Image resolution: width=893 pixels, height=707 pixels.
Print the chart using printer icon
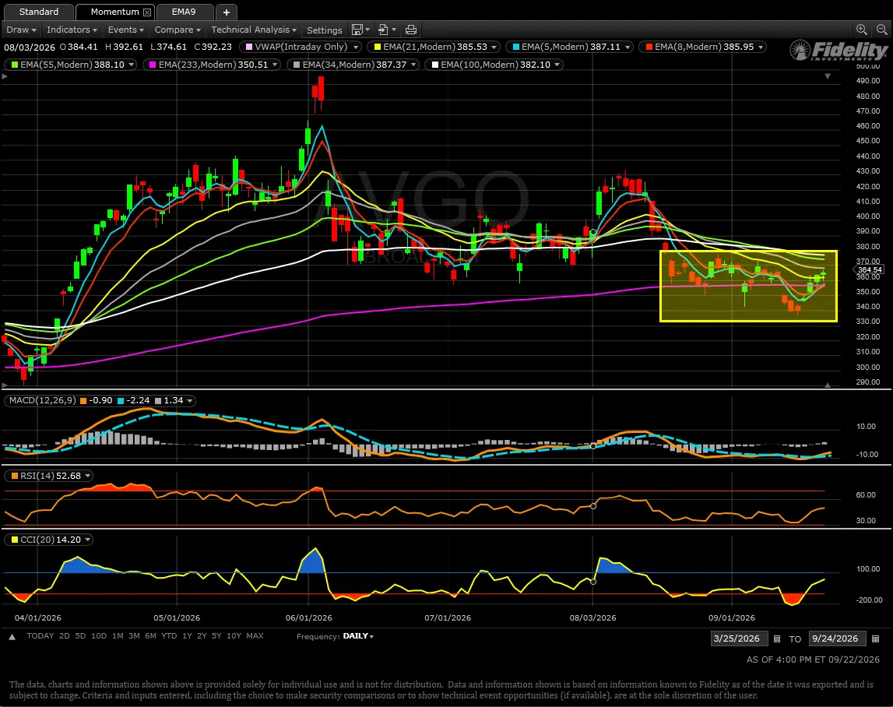click(x=410, y=30)
